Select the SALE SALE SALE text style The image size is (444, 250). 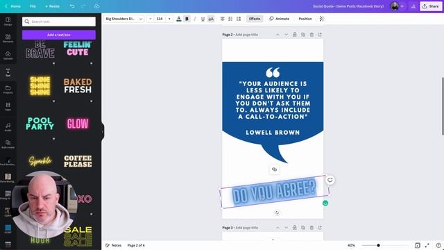(78, 236)
